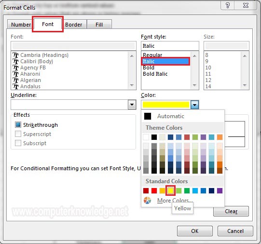Close the Format Cells dialog

[x=246, y=5]
